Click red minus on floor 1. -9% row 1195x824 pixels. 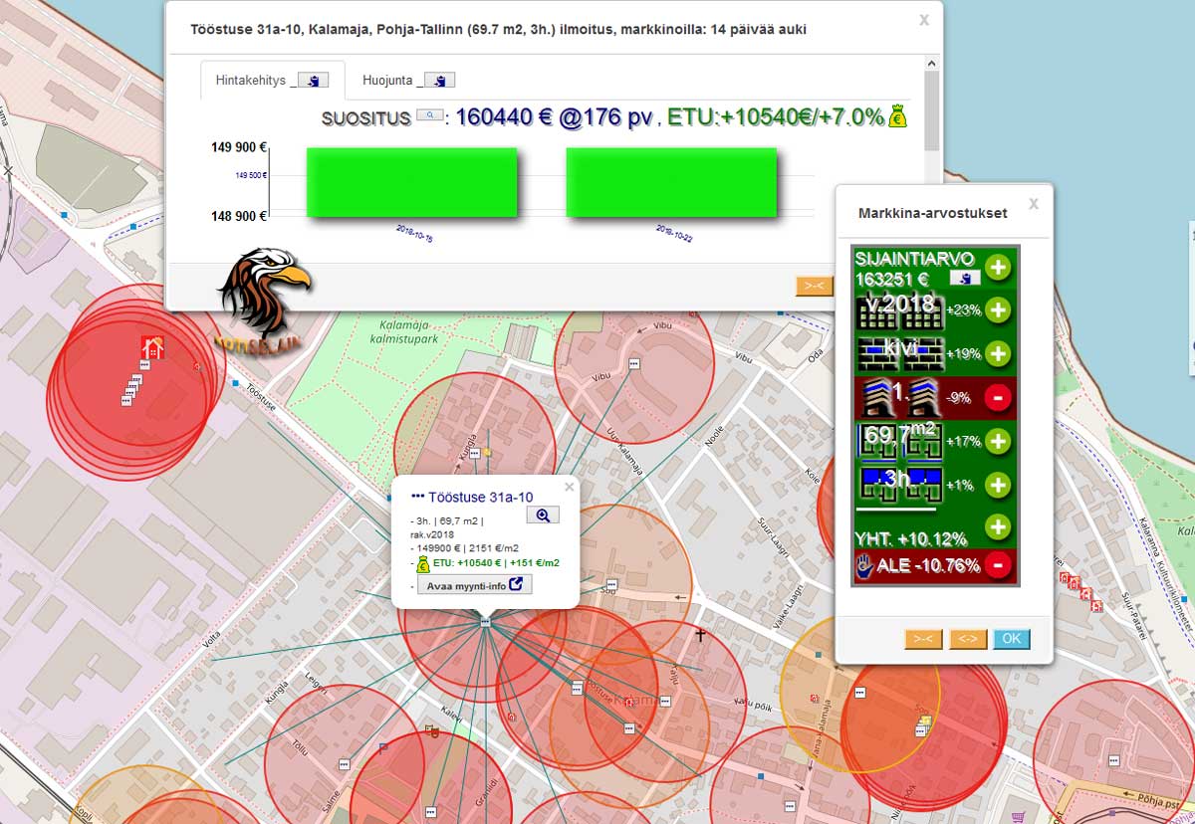pyautogui.click(x=998, y=397)
